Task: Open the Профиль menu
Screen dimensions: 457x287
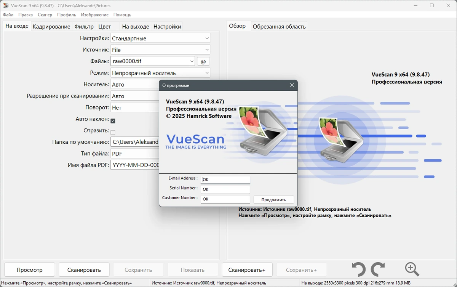Action: pyautogui.click(x=67, y=14)
